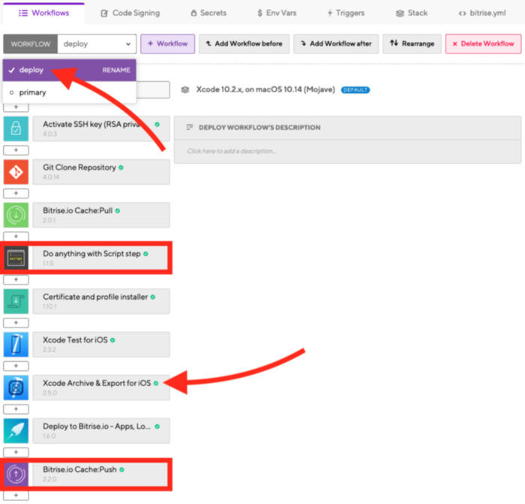Select the Bitrise.io Cache:Push step card

[101, 474]
